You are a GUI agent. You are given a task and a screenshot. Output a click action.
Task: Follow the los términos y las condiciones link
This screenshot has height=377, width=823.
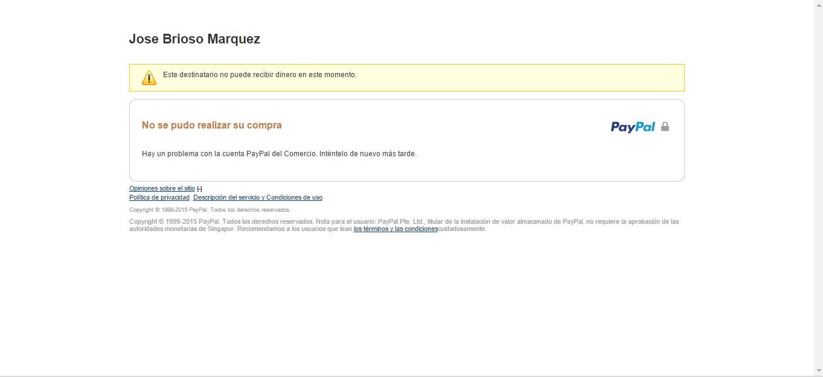tap(395, 229)
